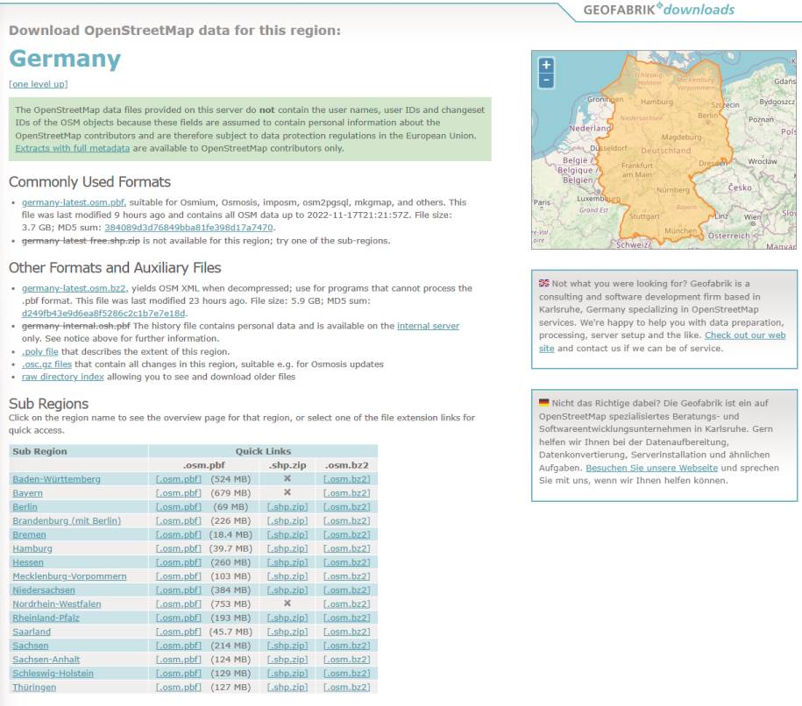Screen dimensions: 802x706
Task: Download the Hamburg .shp.zip file
Action: (287, 548)
